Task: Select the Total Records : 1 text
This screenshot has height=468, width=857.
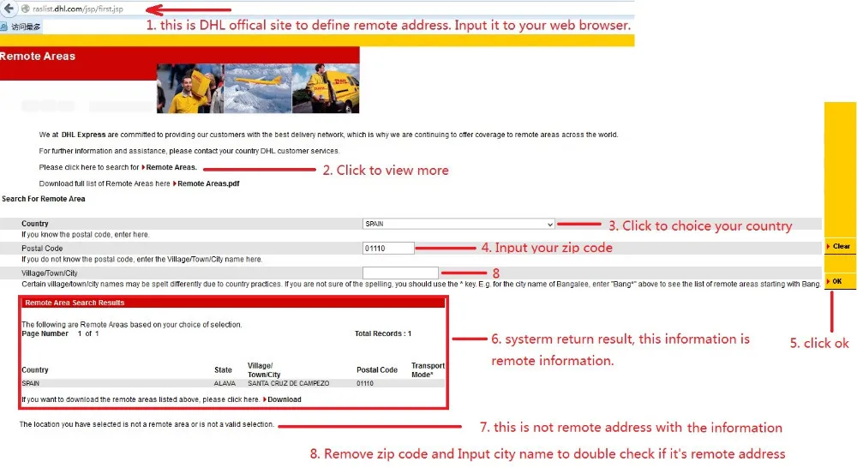Action: click(382, 333)
